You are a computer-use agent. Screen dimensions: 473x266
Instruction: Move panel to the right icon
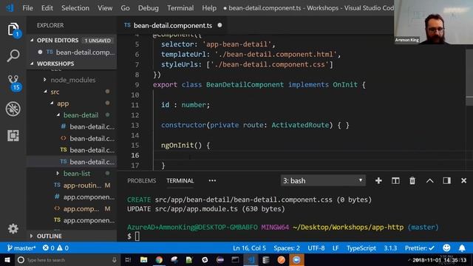446,180
